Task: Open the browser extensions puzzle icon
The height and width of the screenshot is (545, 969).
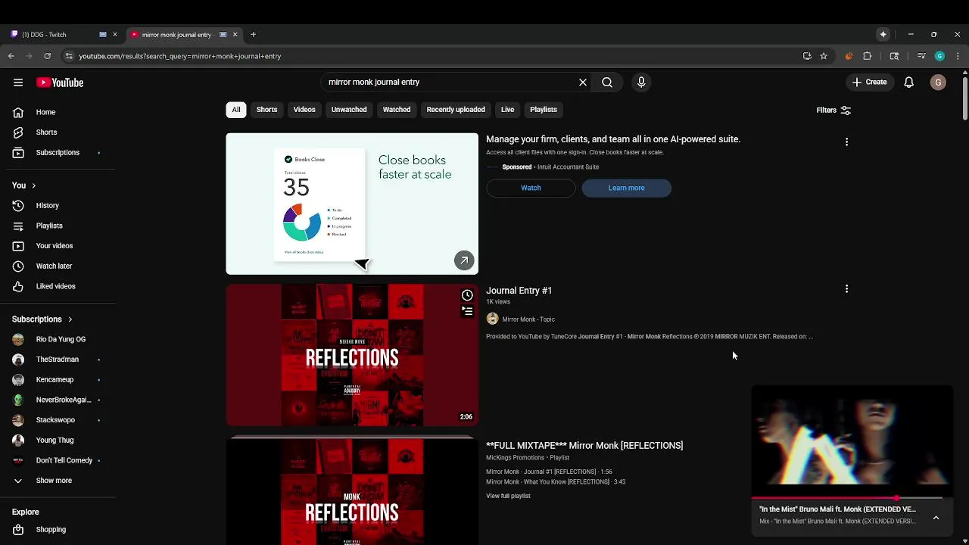Action: click(868, 56)
